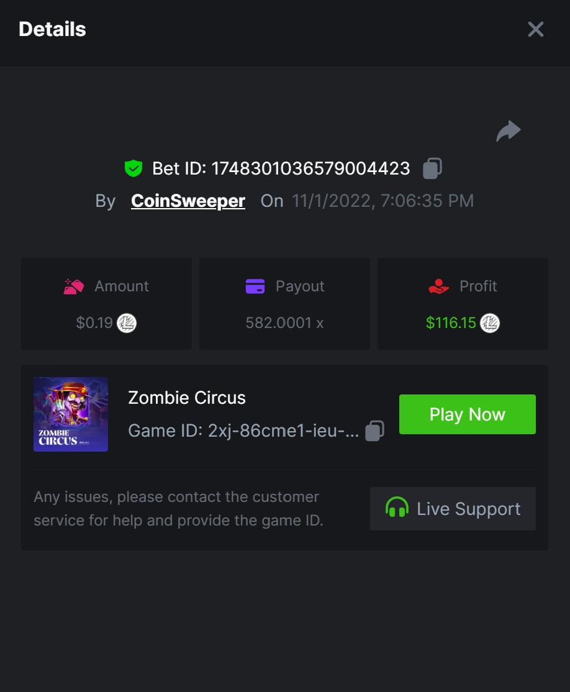Copy the Game ID

point(374,430)
